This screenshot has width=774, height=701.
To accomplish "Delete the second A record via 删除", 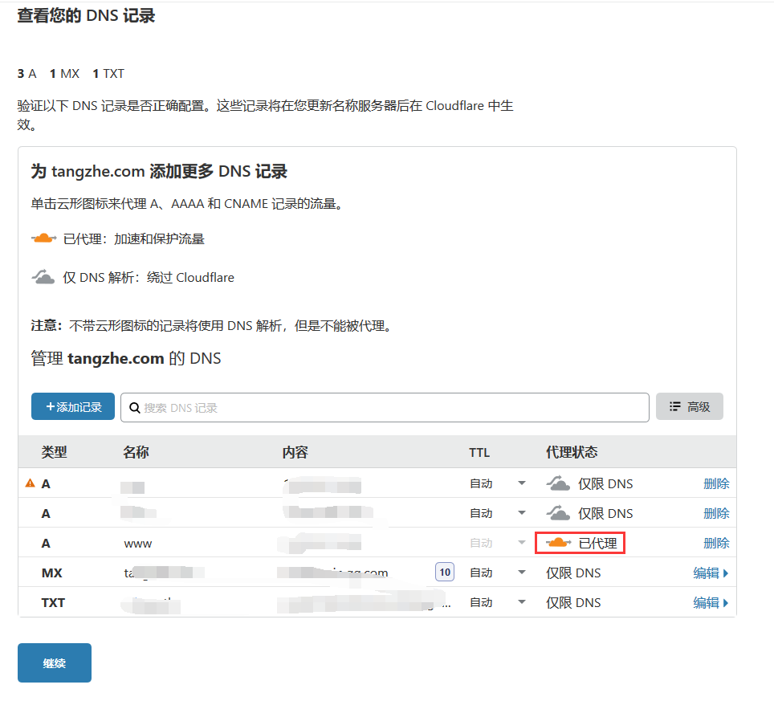I will 716,513.
